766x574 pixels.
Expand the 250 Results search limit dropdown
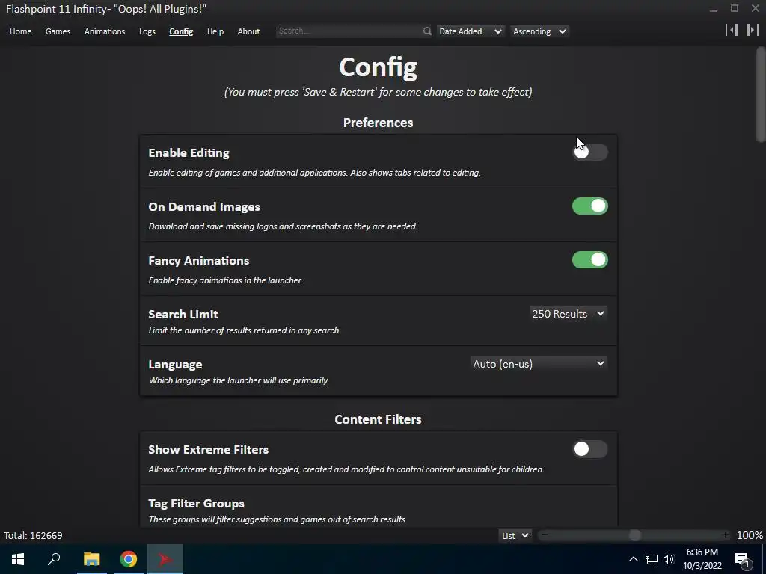point(569,314)
